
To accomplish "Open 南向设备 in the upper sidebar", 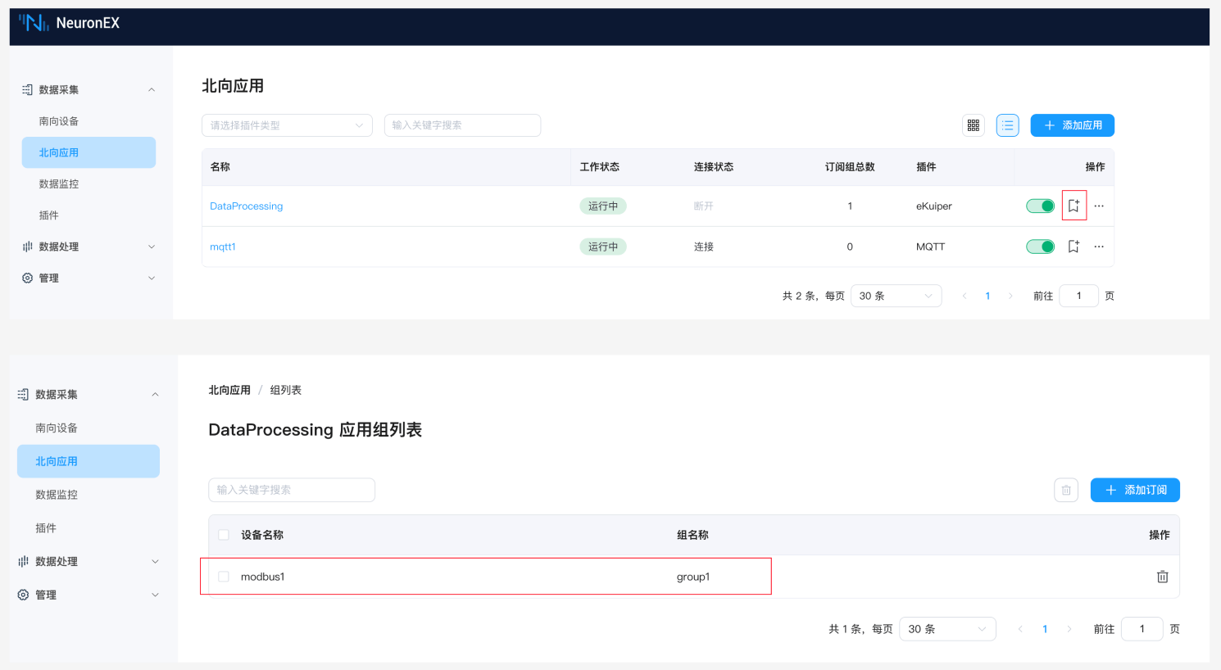I will 59,121.
